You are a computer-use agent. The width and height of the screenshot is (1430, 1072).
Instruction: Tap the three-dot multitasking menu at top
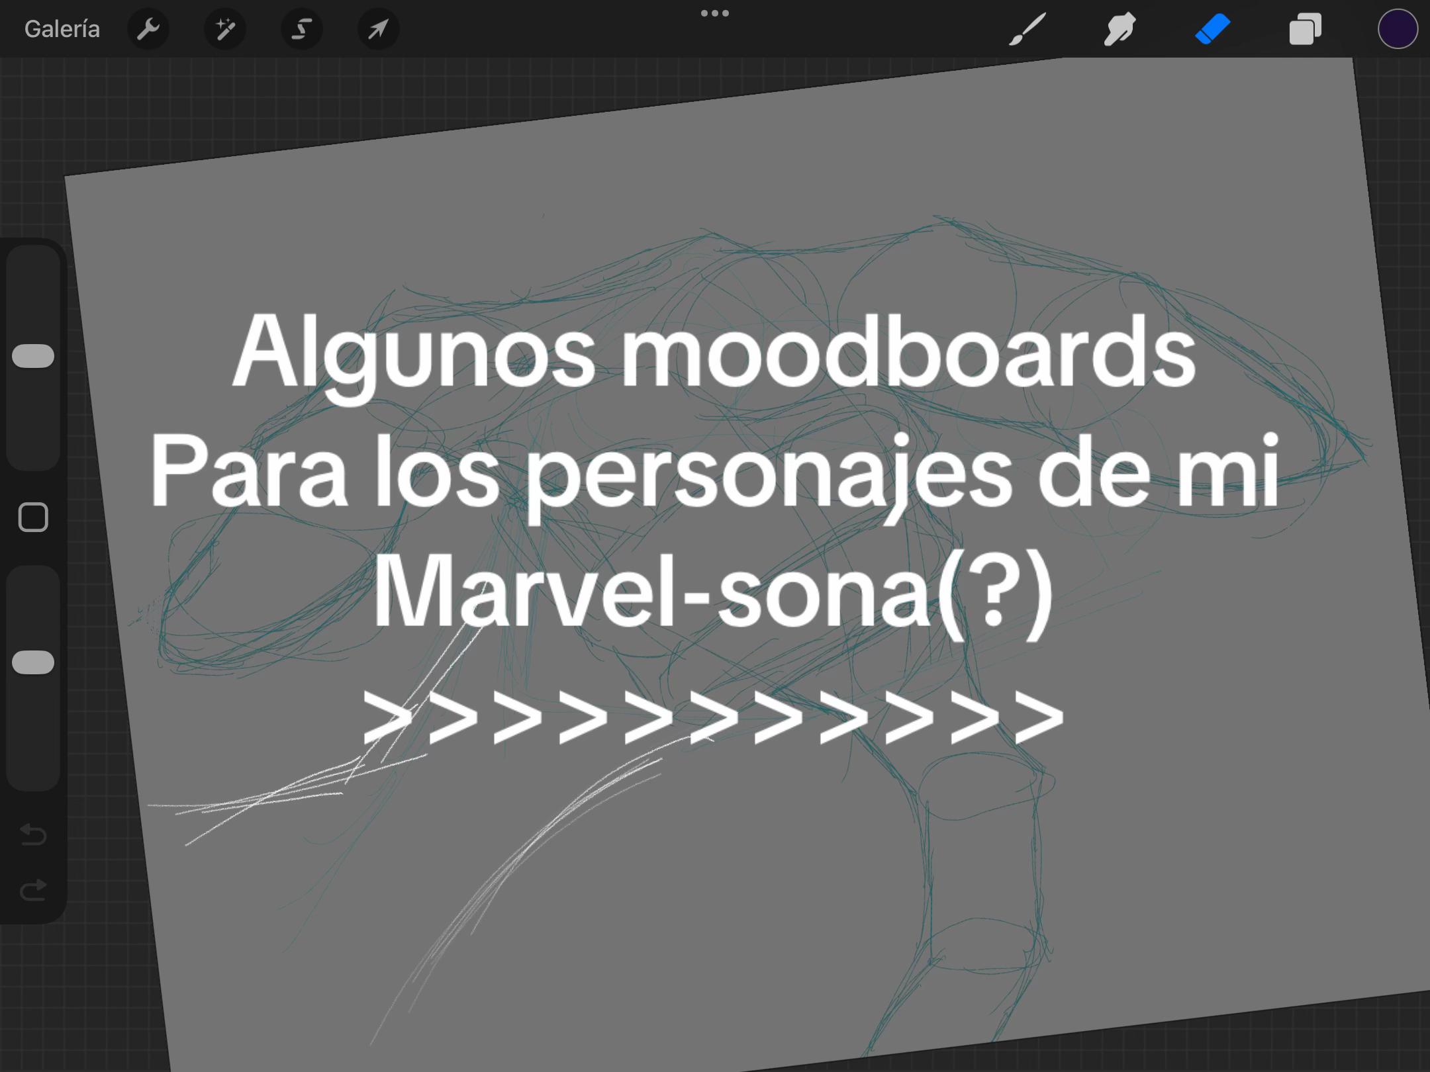pyautogui.click(x=715, y=13)
